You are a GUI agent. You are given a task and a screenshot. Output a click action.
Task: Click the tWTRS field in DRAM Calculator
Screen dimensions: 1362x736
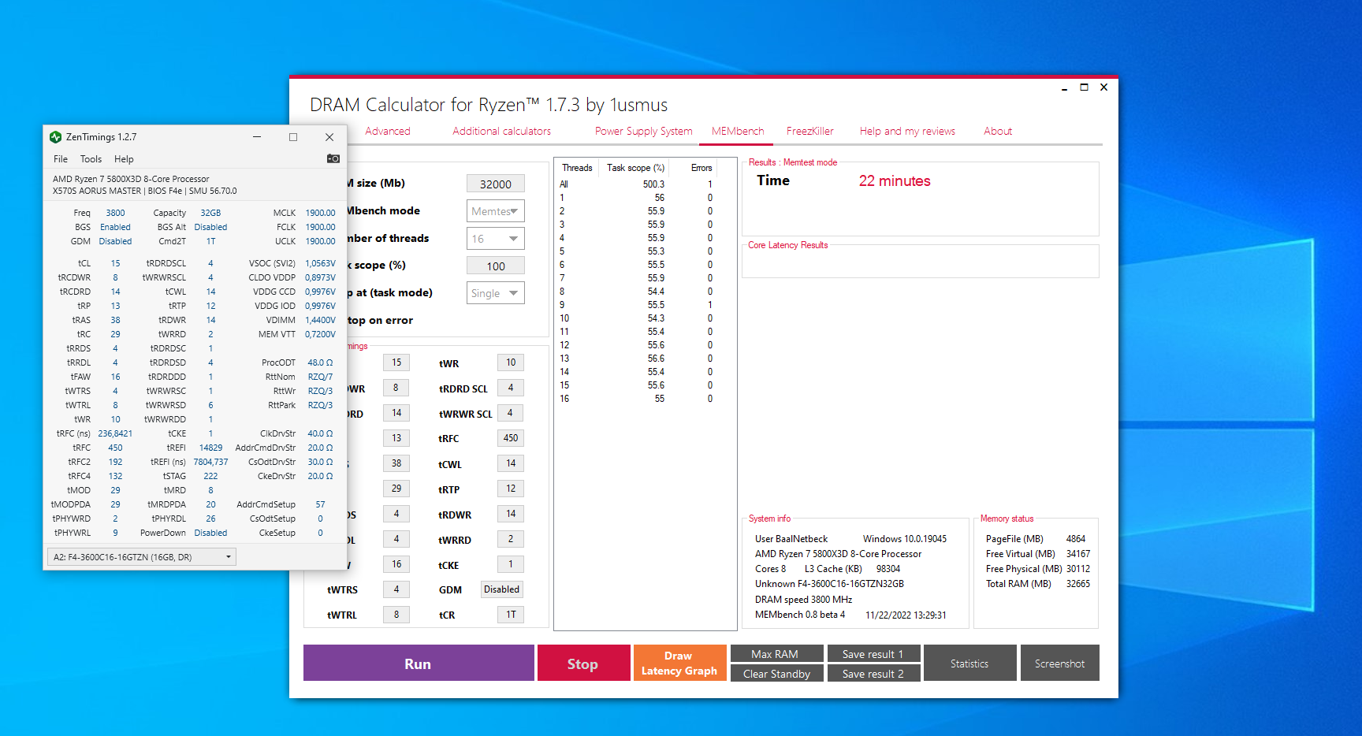396,589
